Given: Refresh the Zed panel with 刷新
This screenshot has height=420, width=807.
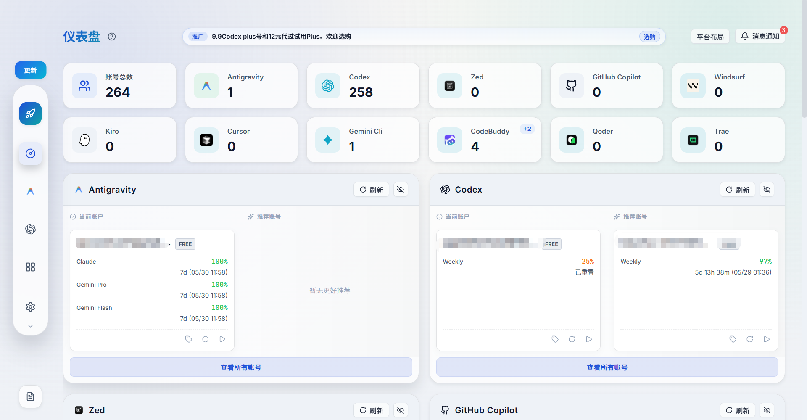Looking at the screenshot, I should pos(371,410).
